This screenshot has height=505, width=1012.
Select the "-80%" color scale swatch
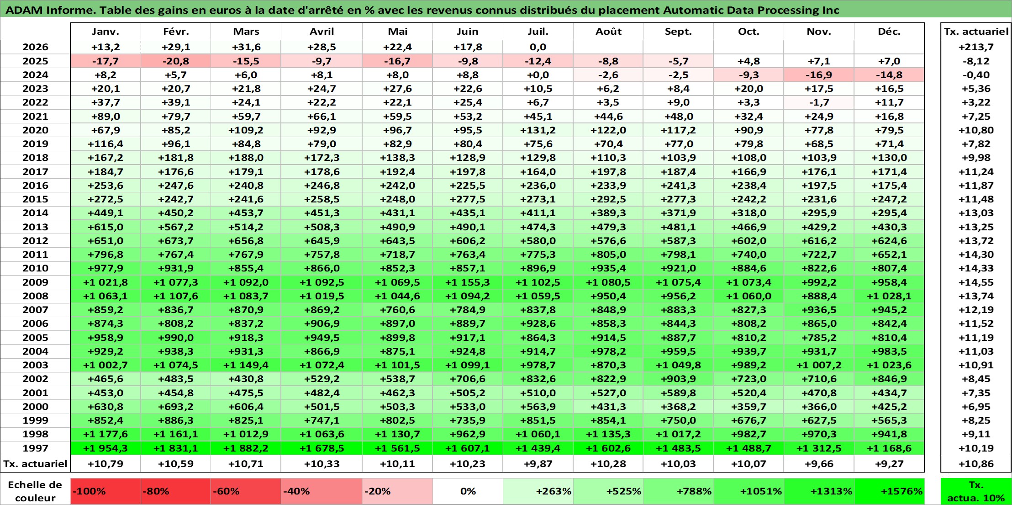(176, 491)
